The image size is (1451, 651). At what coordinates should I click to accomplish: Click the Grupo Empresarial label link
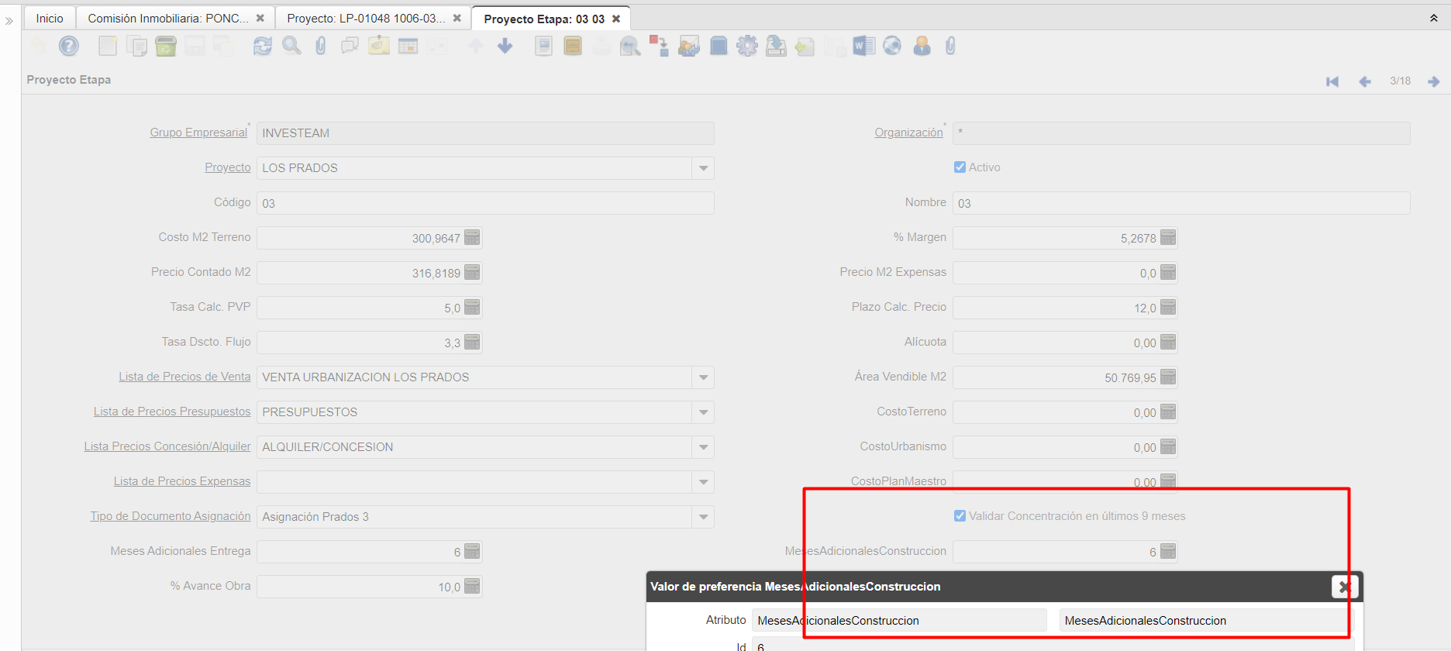click(198, 133)
